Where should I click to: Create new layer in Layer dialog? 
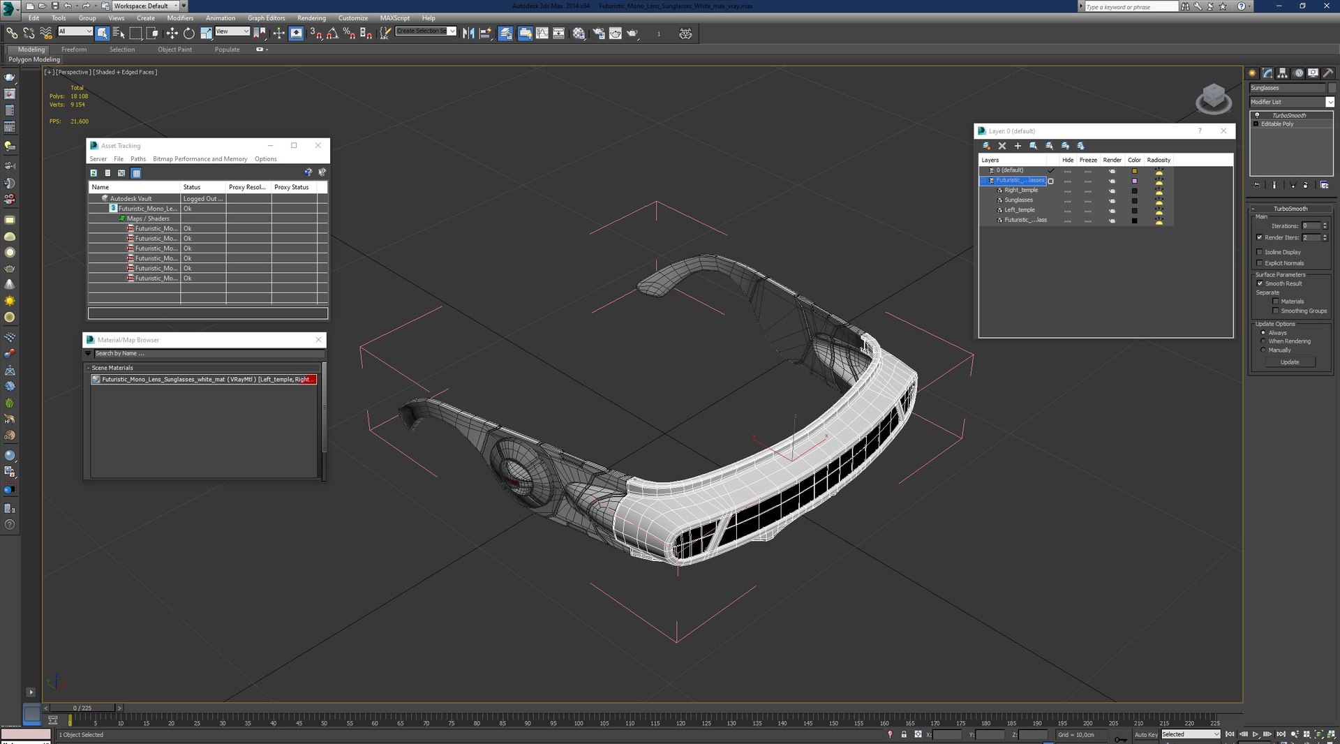click(986, 146)
